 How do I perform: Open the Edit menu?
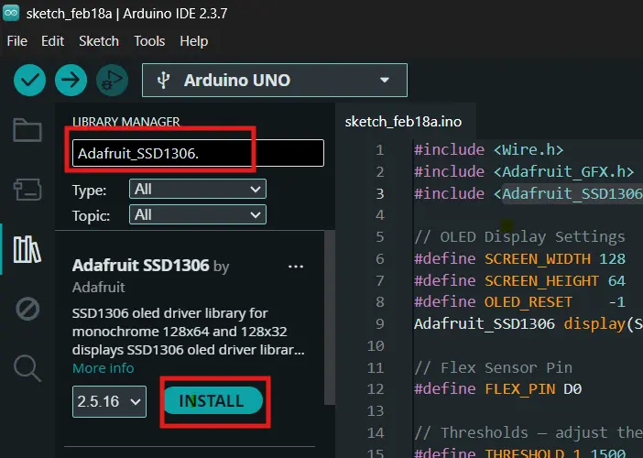(52, 41)
